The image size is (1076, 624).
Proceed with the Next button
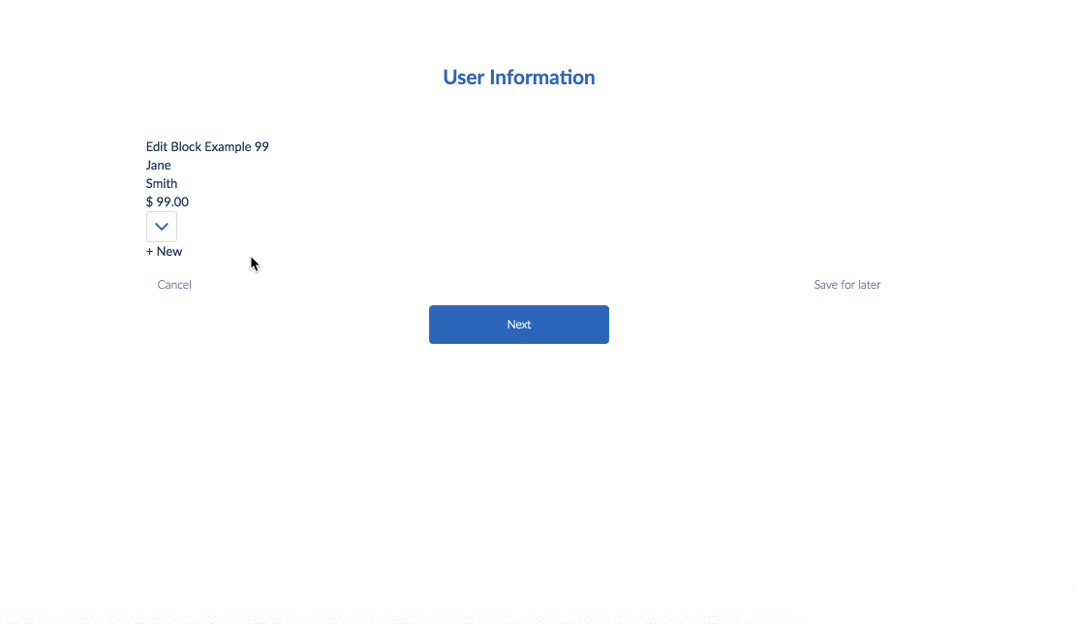point(519,325)
